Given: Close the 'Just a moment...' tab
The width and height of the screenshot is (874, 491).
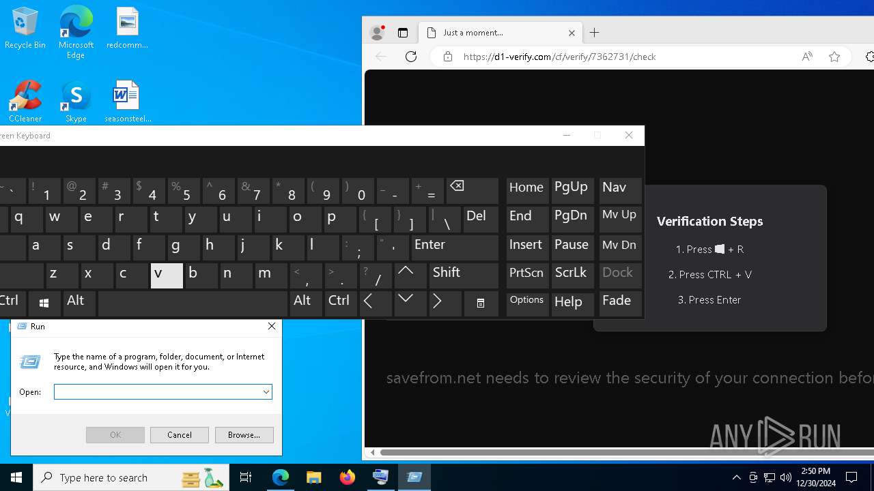Looking at the screenshot, I should pos(572,32).
